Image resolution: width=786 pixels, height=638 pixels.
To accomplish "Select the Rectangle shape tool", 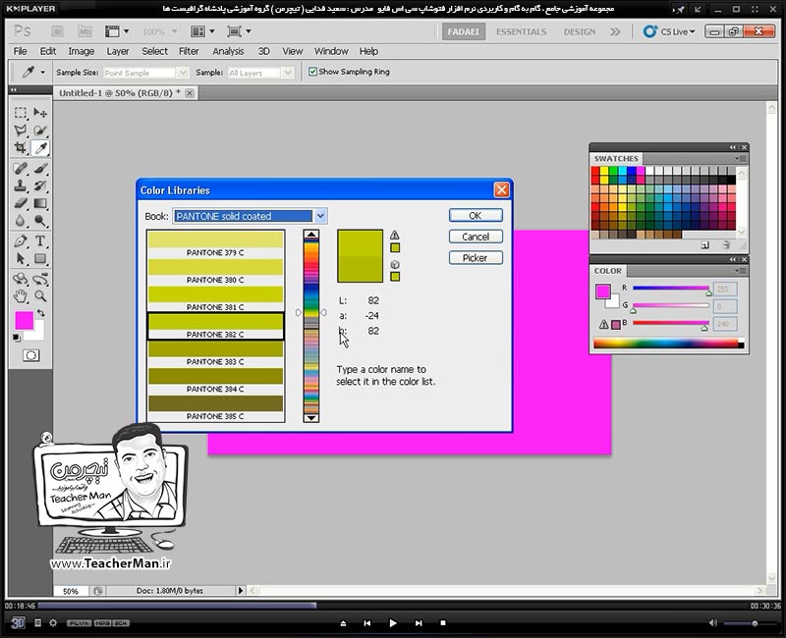I will (40, 259).
